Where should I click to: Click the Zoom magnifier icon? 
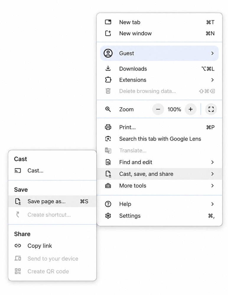108,109
